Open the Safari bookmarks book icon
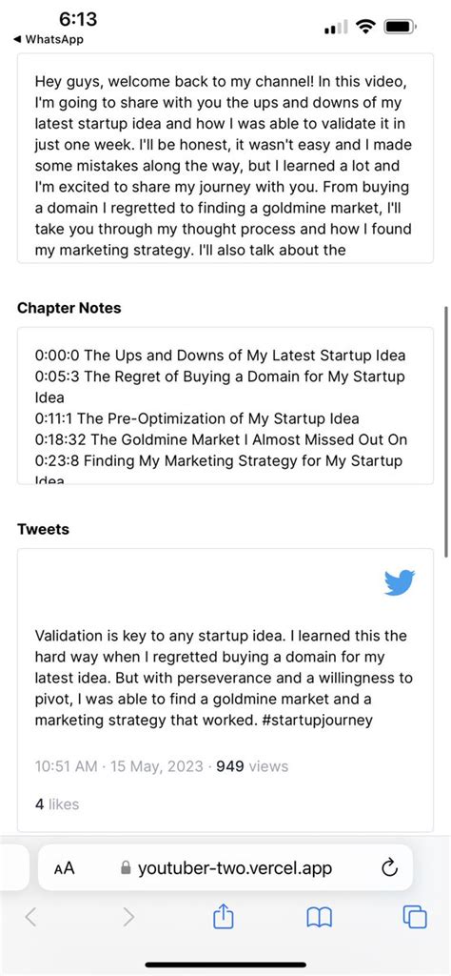Viewport: 451px width, 976px height. (320, 917)
